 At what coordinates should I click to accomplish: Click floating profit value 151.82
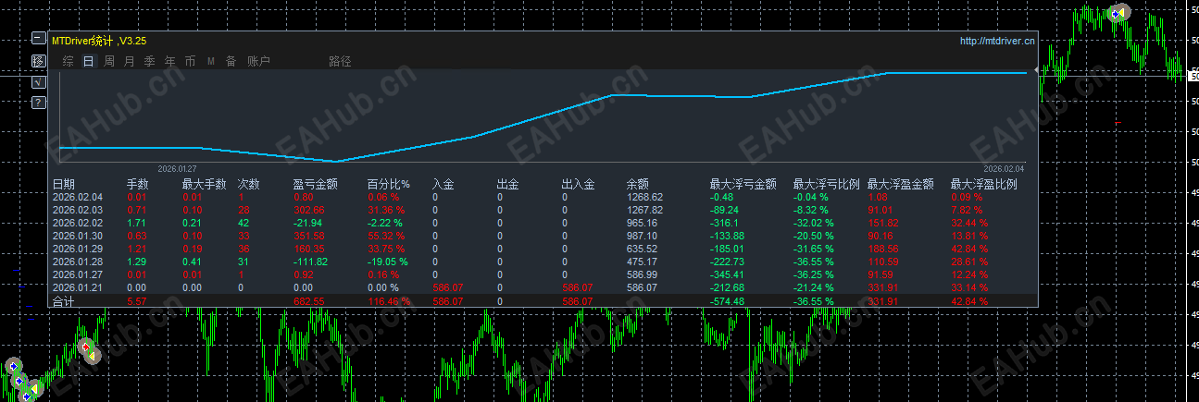pyautogui.click(x=883, y=223)
